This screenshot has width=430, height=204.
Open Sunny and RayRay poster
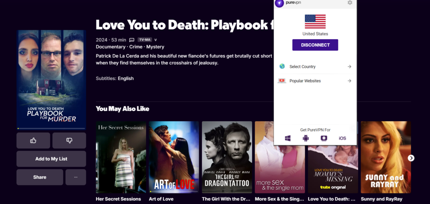pos(386,157)
